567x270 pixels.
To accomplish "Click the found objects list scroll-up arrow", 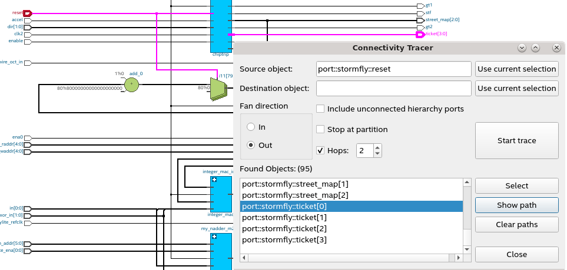I will (467, 182).
